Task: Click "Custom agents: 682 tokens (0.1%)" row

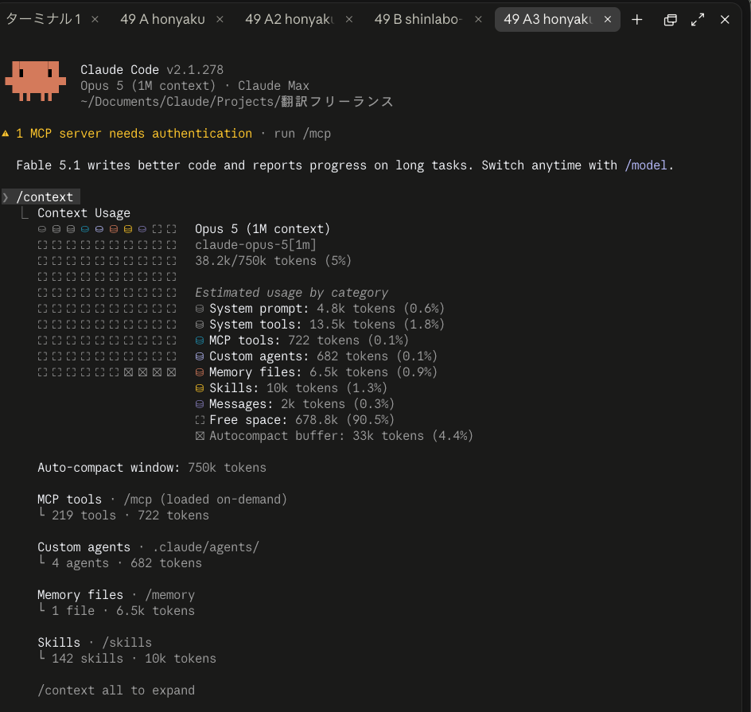Action: [x=316, y=356]
